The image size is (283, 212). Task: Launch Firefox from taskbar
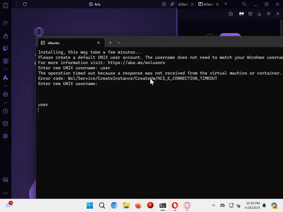click(138, 205)
